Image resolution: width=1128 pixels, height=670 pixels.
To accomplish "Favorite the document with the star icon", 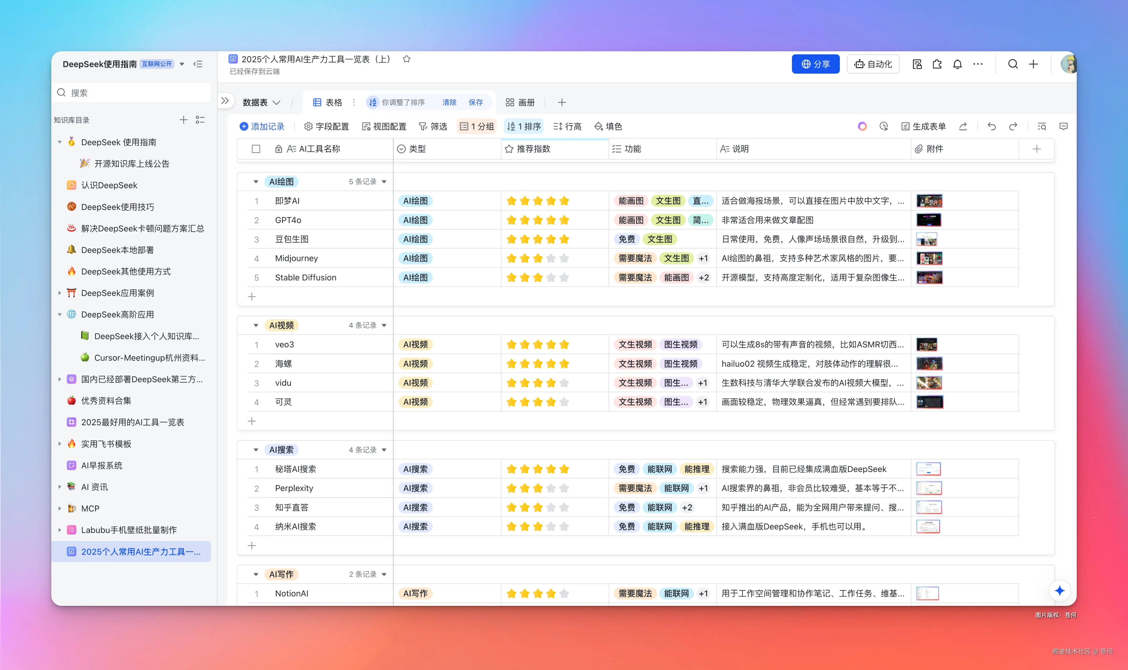I will coord(407,59).
